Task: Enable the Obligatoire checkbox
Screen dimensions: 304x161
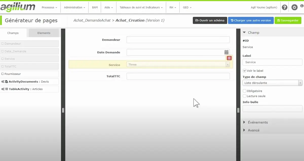Action: click(244, 91)
